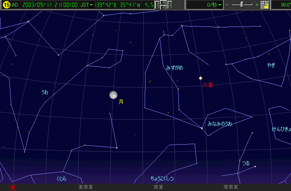Select the Moon in the sky
The image size is (291, 191).
[113, 95]
